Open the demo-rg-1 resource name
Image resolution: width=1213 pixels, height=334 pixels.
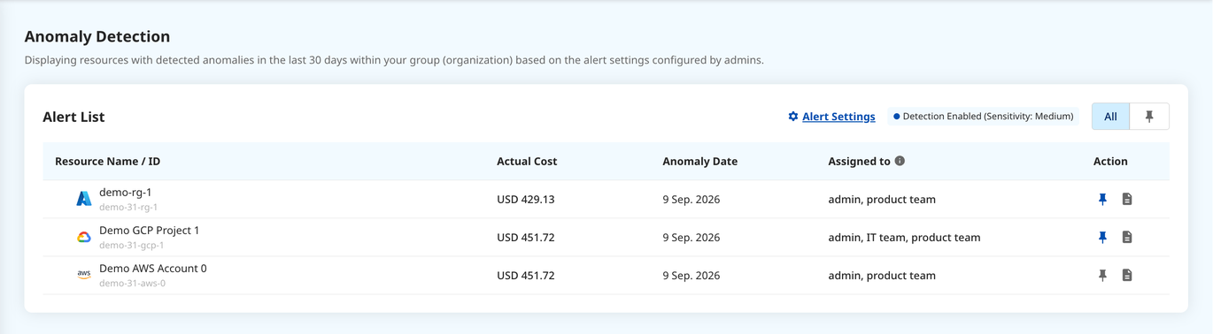[126, 193]
